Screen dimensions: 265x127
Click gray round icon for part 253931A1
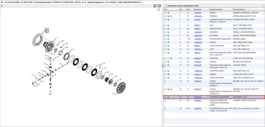click(x=165, y=81)
